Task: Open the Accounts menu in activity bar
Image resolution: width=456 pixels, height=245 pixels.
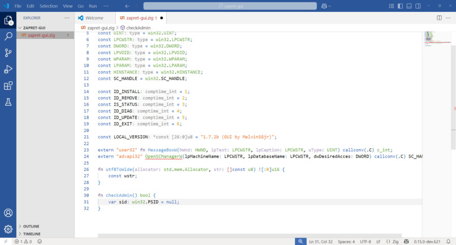Action: click(x=8, y=213)
